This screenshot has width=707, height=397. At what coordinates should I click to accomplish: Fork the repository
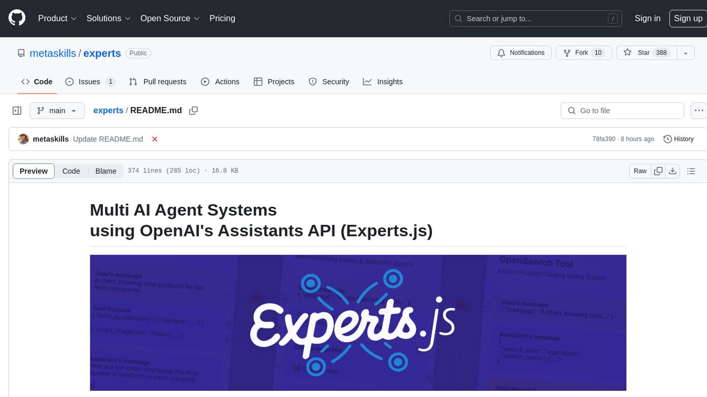click(x=584, y=52)
